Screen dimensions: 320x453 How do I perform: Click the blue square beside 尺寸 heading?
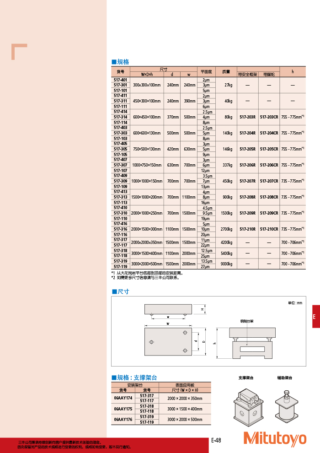tap(114, 291)
